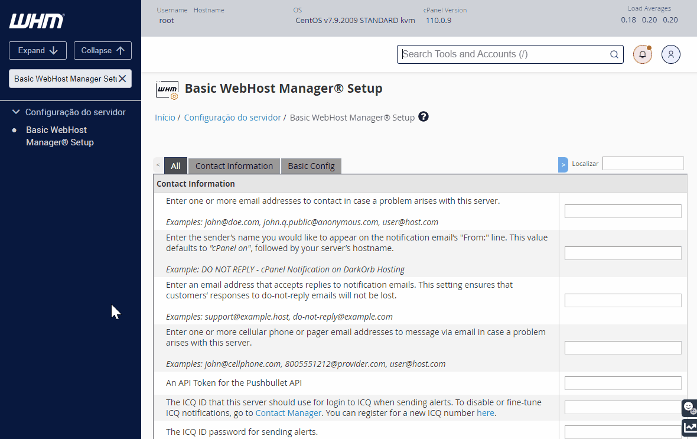
Task: Click the search magnifier icon
Action: [x=614, y=54]
